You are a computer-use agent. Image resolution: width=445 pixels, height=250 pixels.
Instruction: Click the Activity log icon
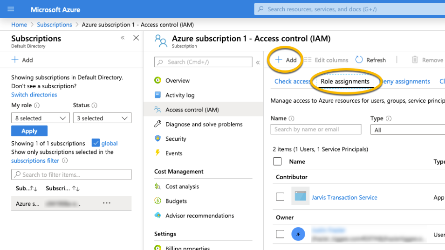[157, 95]
